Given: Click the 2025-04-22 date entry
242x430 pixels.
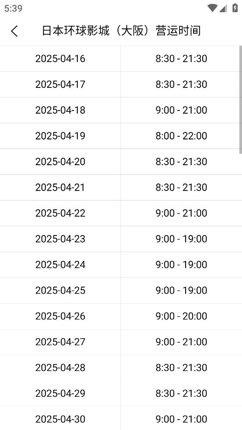Looking at the screenshot, I should pyautogui.click(x=60, y=213).
